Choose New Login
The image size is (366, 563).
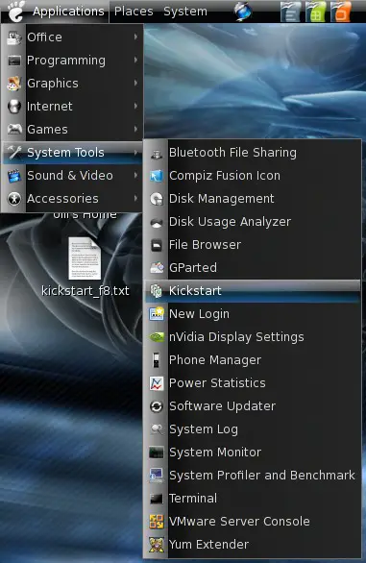[253, 314]
